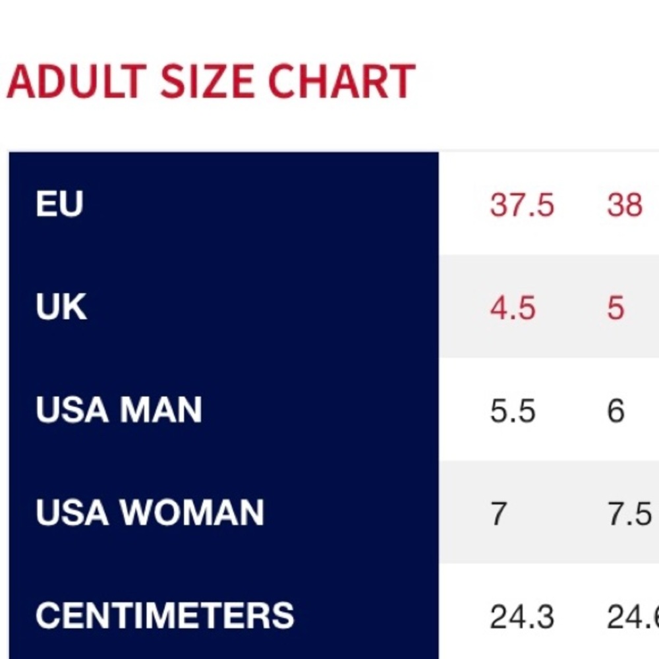Select the UK row label
This screenshot has height=659, width=659.
[x=61, y=308]
